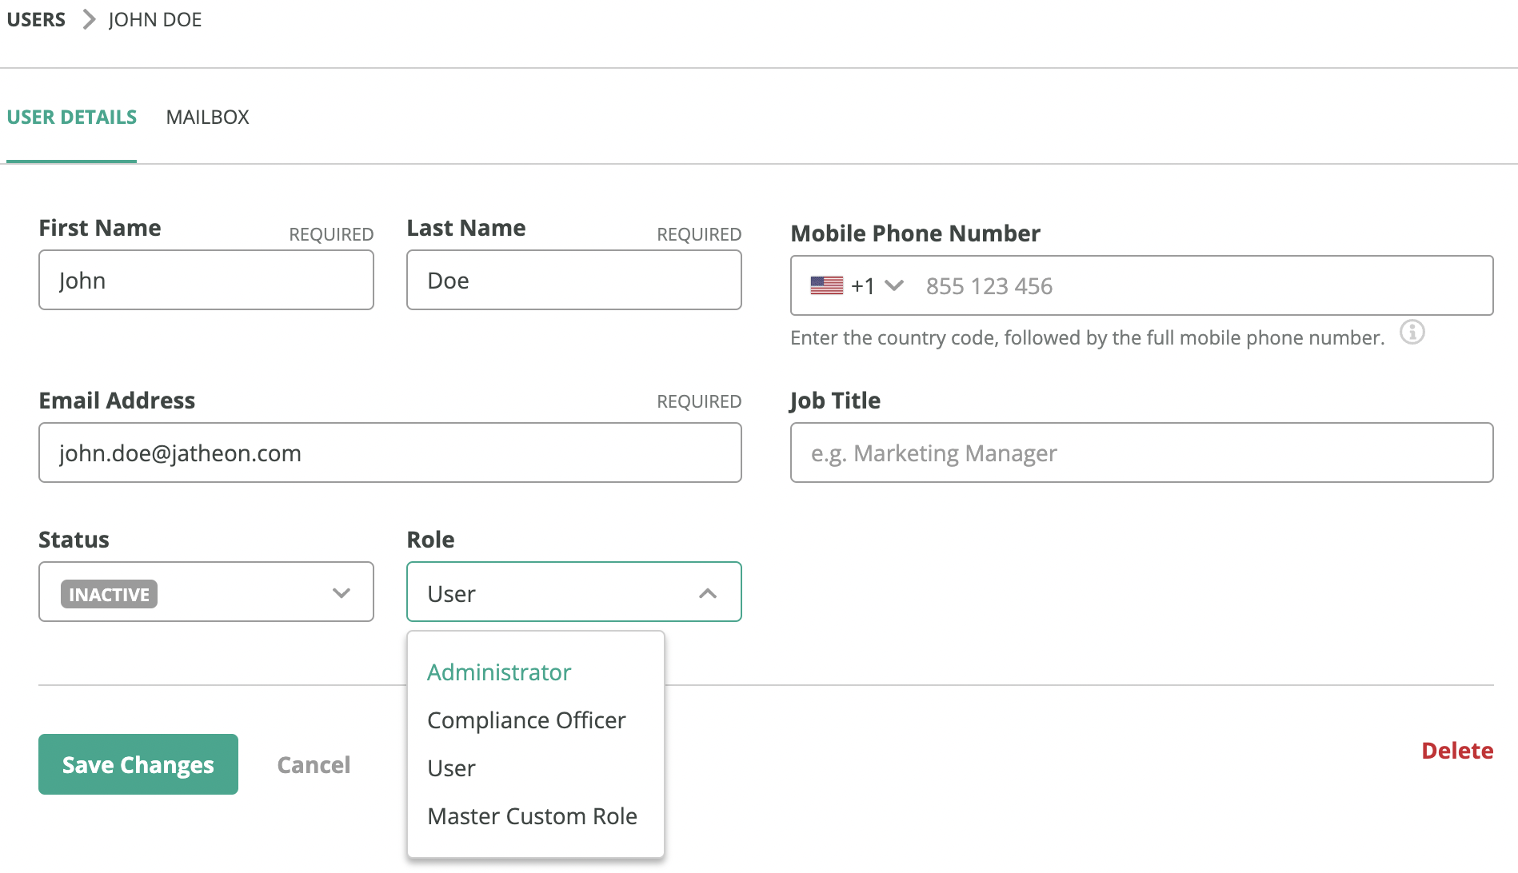Switch to the MAILBOX tab

208,117
